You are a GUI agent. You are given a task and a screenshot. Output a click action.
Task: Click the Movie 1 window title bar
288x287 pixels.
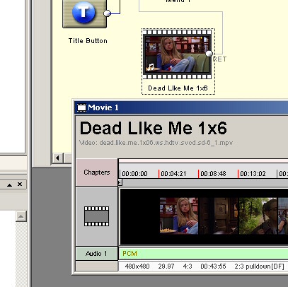pyautogui.click(x=181, y=107)
